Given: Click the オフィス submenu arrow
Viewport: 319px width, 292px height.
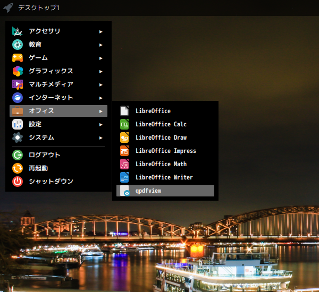Looking at the screenshot, I should tap(100, 111).
